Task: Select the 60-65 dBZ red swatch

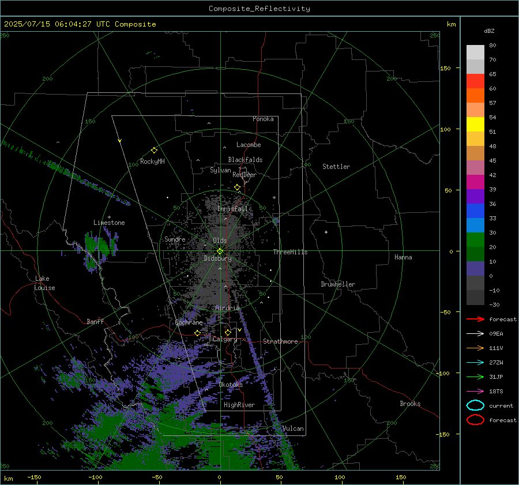Action: tap(475, 81)
